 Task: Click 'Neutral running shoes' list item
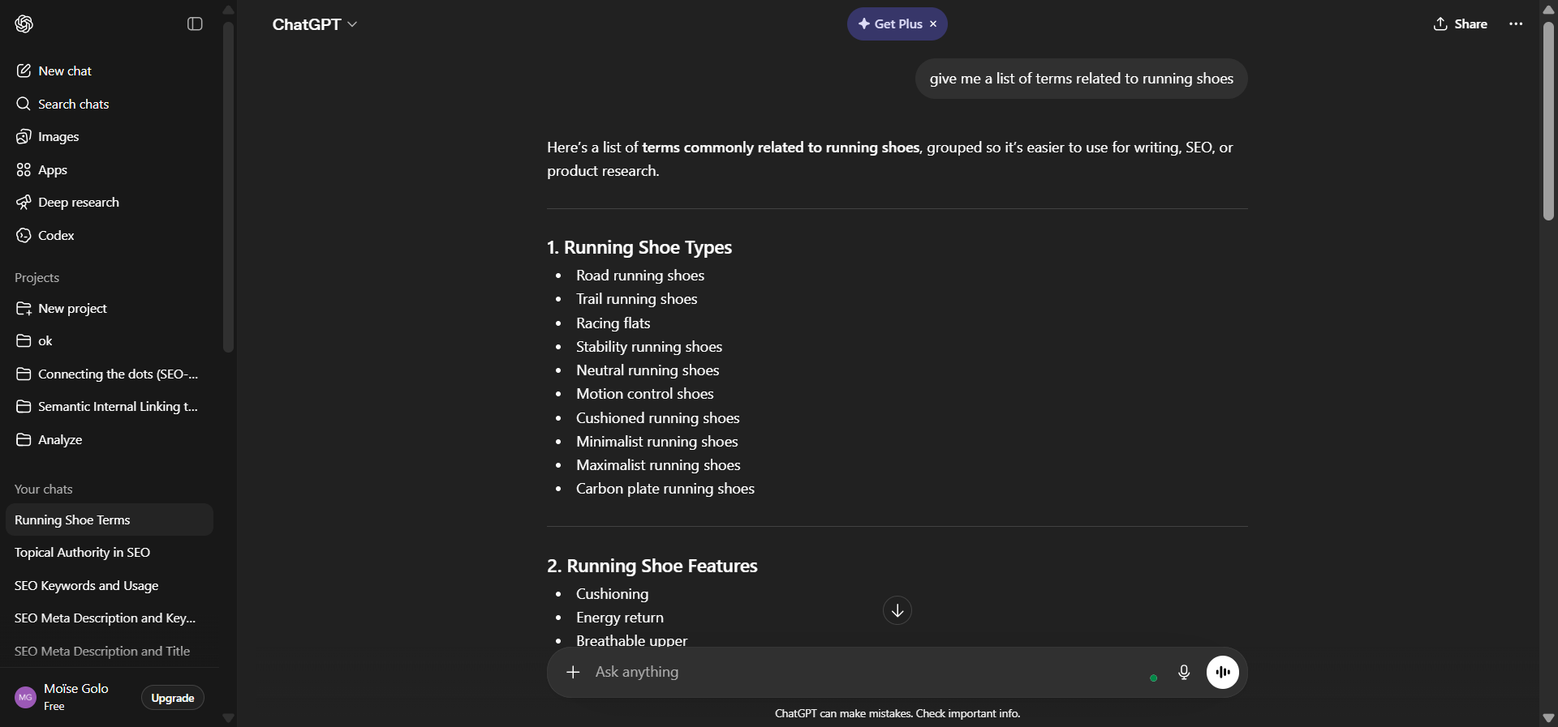pyautogui.click(x=648, y=370)
